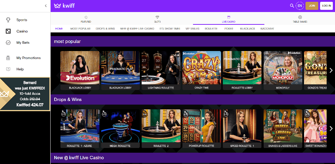
Task: Click the search magnifier icon
Action: [x=292, y=6]
